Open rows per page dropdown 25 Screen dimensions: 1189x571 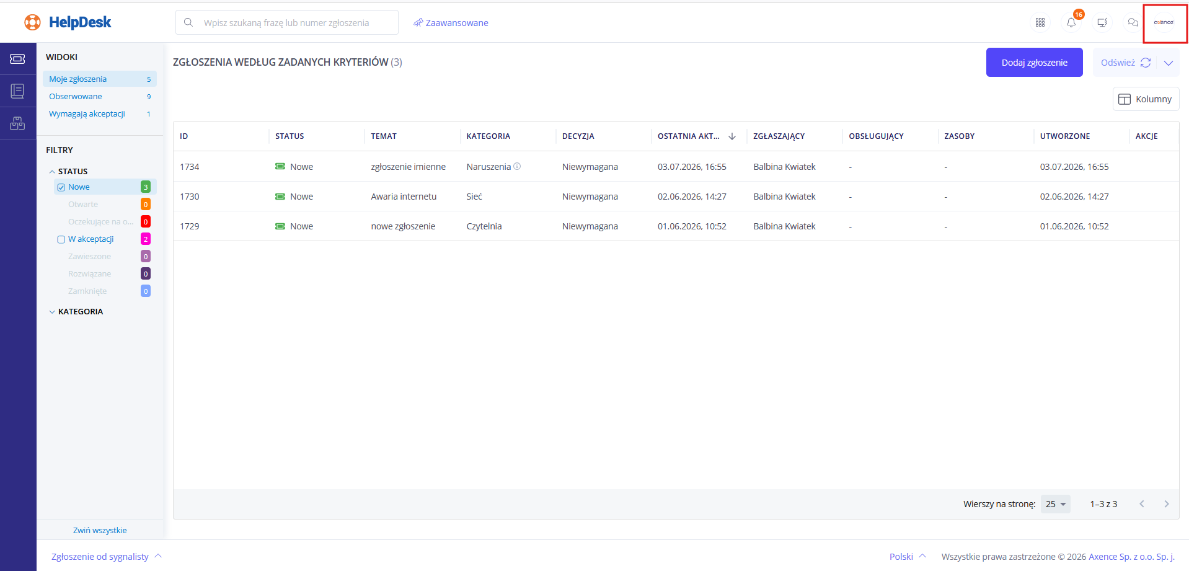1056,504
